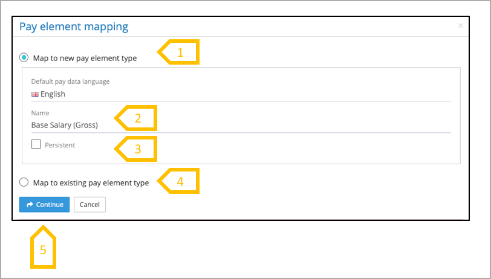Click the Persistent label text
The width and height of the screenshot is (491, 279).
[59, 145]
